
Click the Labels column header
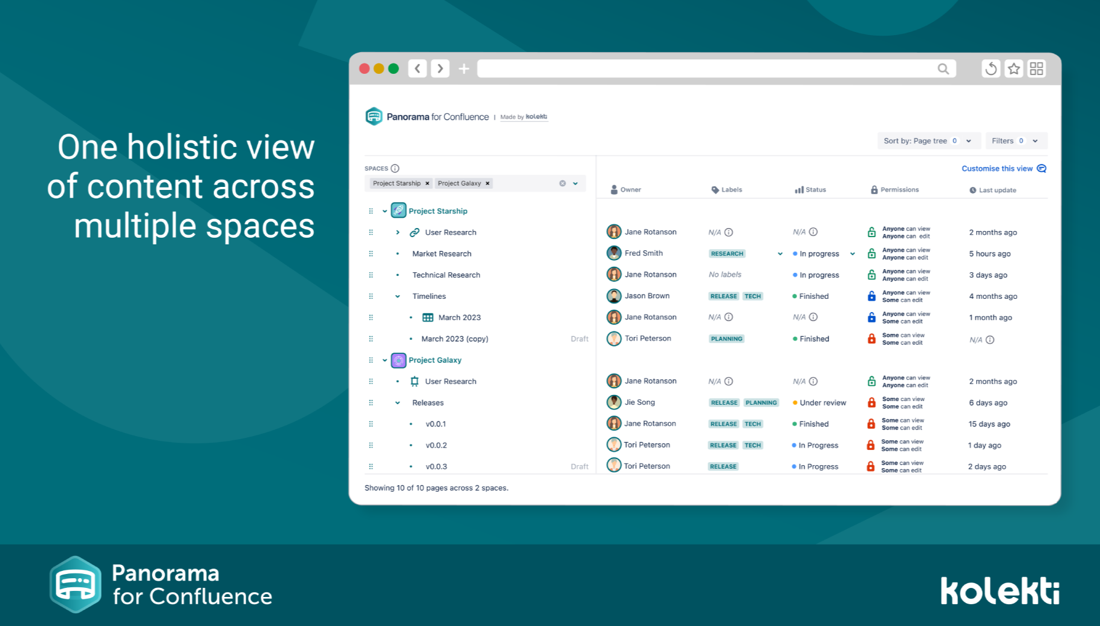(726, 190)
